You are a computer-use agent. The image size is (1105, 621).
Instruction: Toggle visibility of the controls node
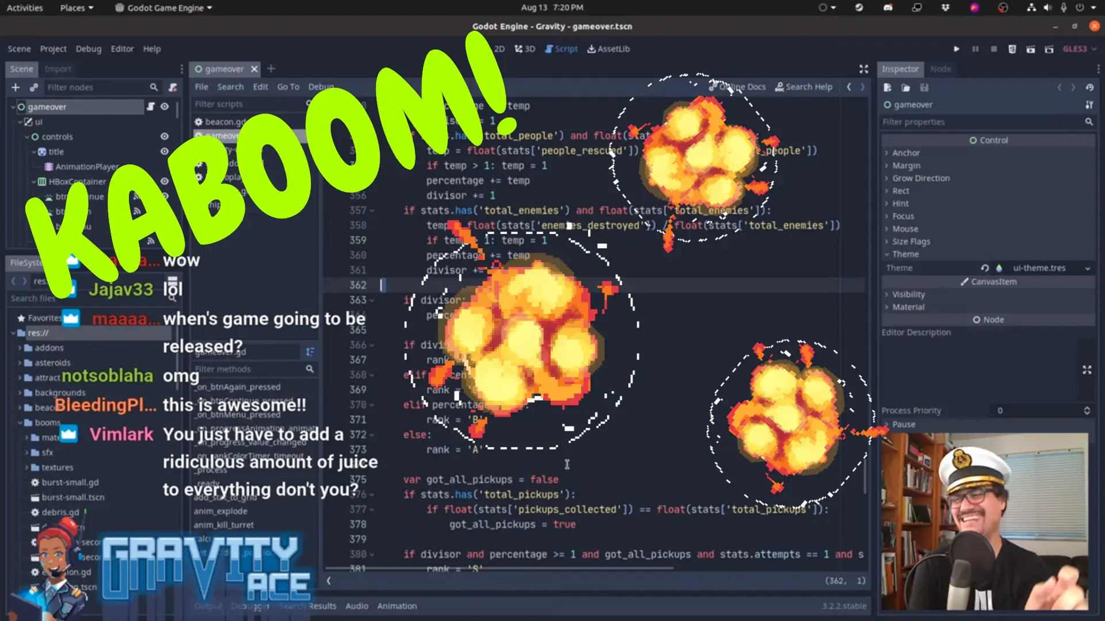[164, 136]
